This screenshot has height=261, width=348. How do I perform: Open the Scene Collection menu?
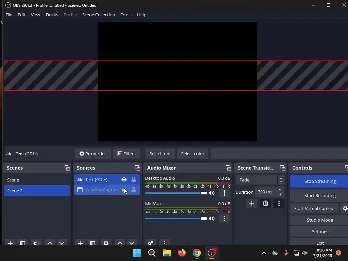tap(99, 15)
